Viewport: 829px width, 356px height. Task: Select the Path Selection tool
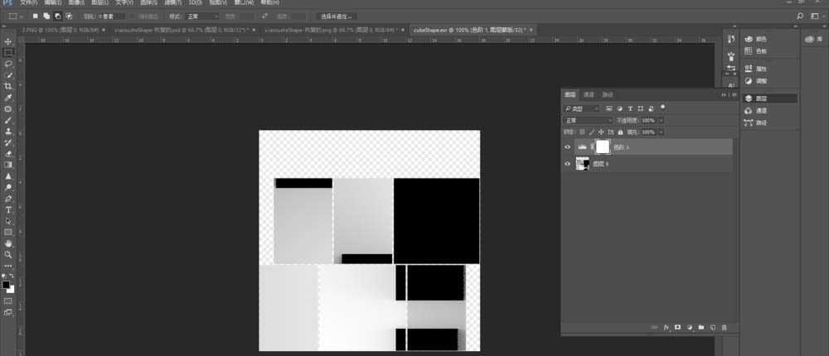pos(8,221)
